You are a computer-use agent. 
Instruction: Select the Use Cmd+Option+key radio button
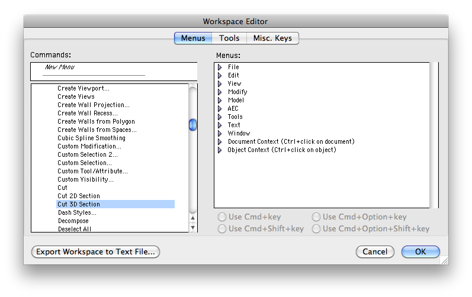pyautogui.click(x=316, y=217)
